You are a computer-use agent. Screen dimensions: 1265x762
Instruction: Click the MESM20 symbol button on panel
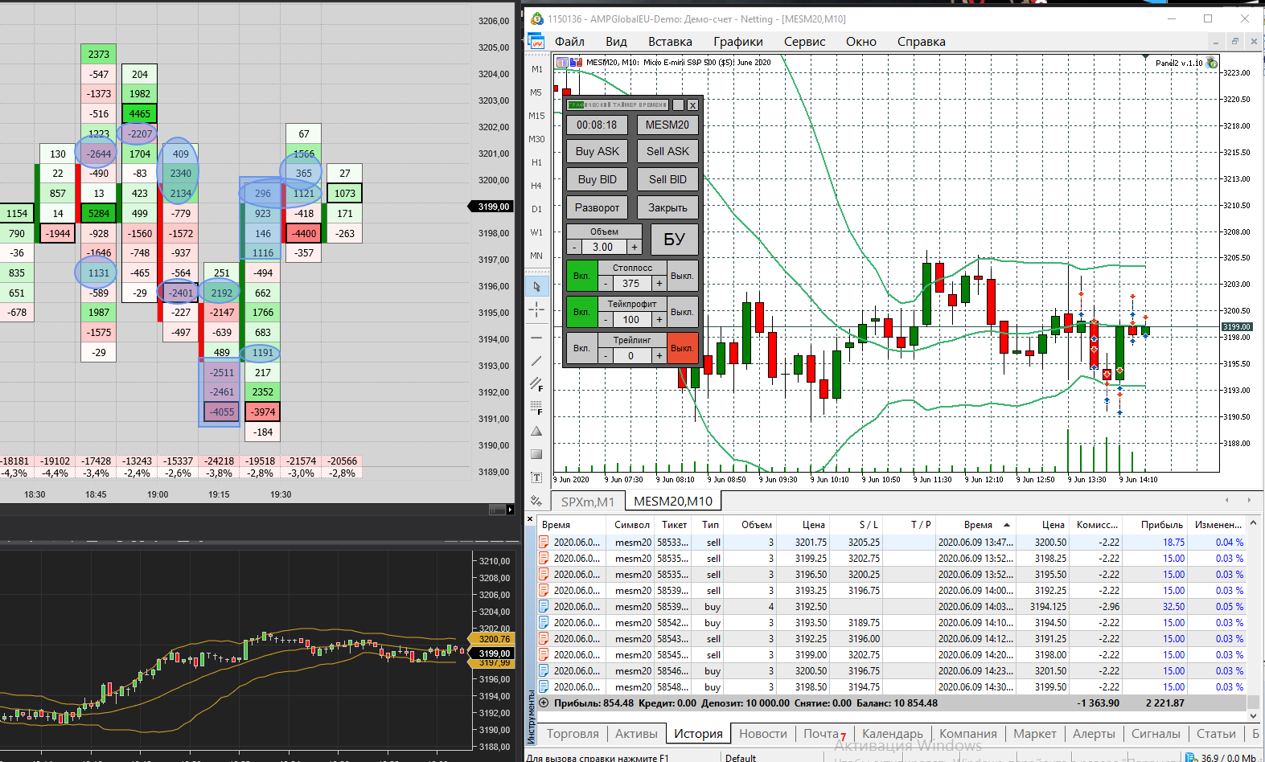(667, 125)
